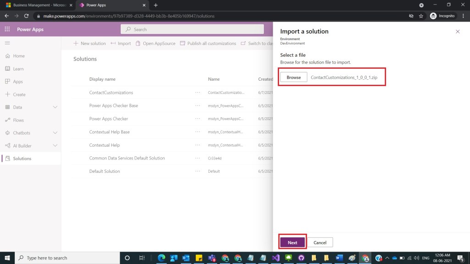
Task: Click Next to continue the import
Action: pos(292,242)
